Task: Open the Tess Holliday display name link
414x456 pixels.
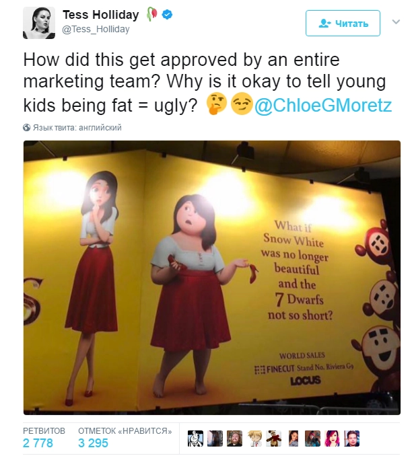Action: pos(102,15)
